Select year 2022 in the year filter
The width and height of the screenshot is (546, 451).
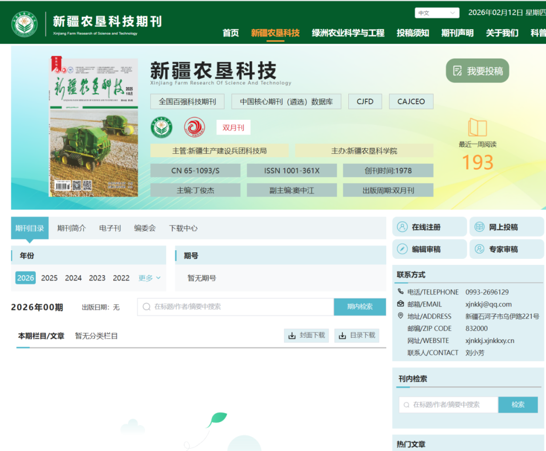(x=121, y=278)
